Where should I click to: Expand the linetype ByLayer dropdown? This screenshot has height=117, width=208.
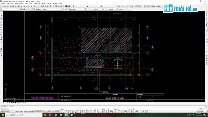click(x=102, y=9)
